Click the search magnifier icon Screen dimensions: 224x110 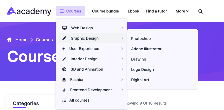[x=201, y=11]
